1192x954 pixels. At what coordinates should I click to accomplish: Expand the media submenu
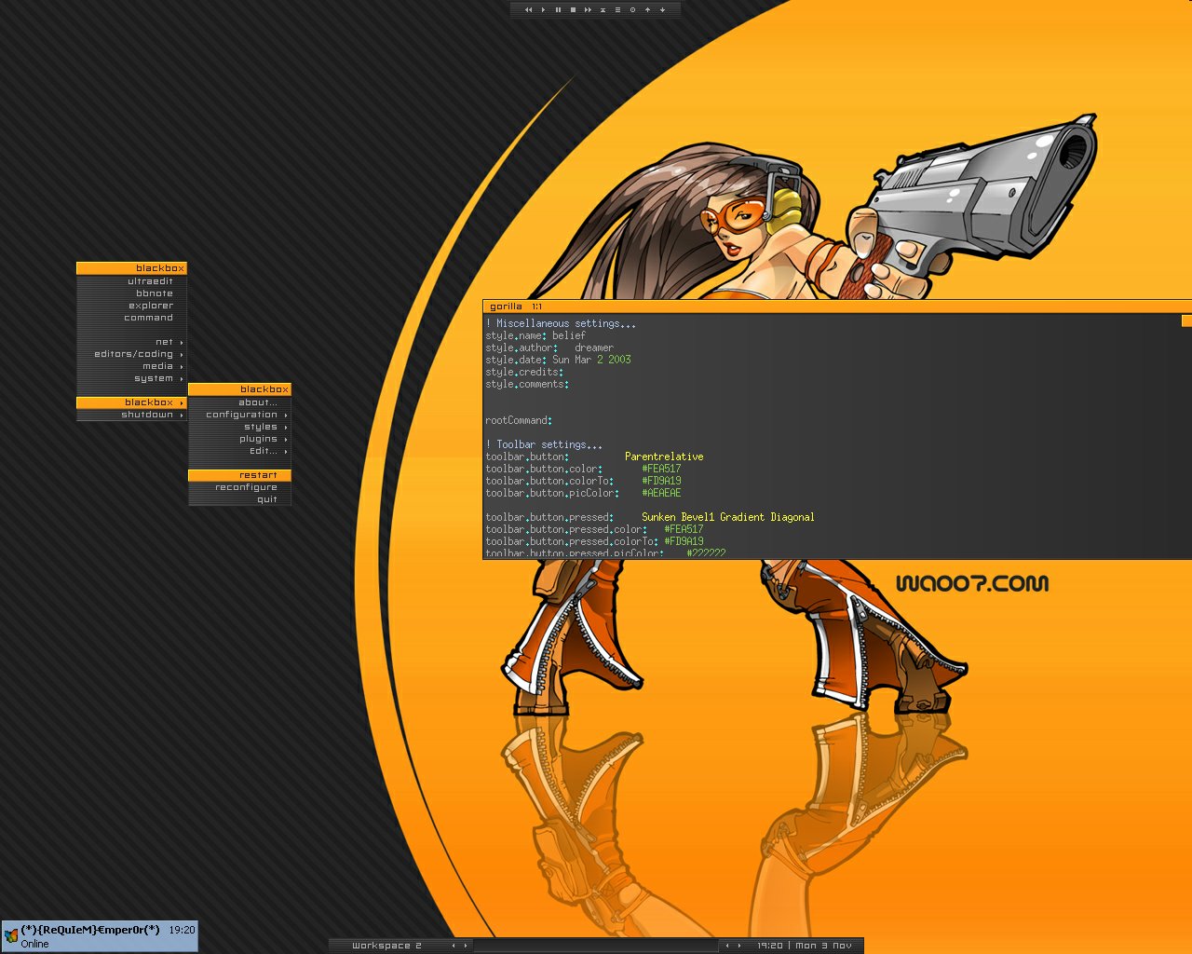(x=131, y=366)
